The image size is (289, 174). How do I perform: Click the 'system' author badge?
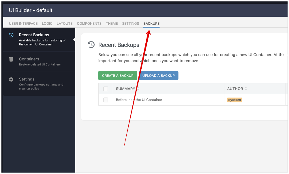click(234, 100)
